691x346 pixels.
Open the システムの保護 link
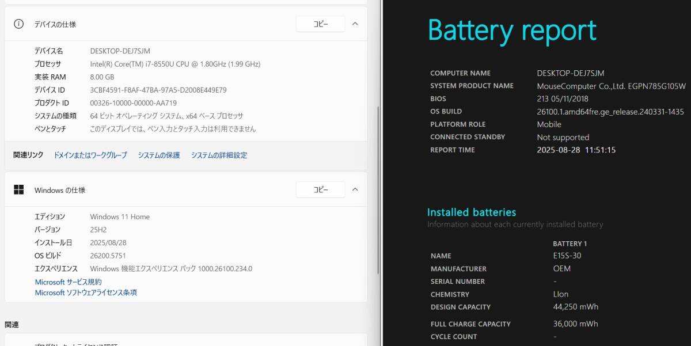point(159,155)
